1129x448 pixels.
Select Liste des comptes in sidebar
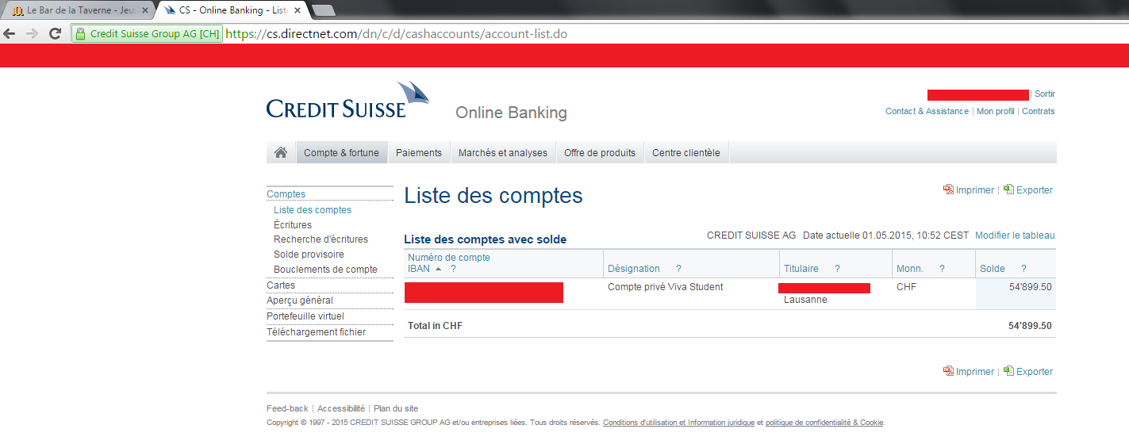(x=313, y=210)
